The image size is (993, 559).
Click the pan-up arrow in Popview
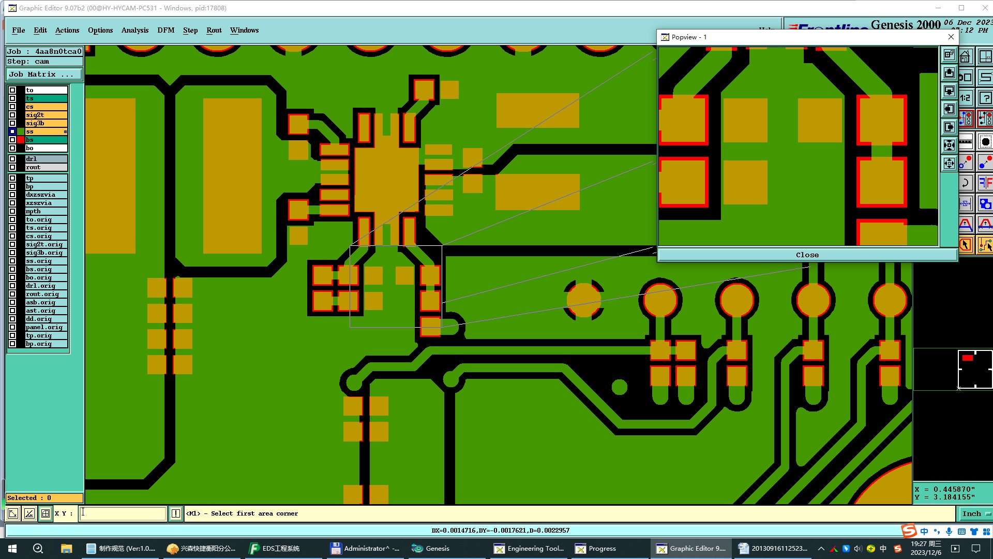tap(949, 73)
